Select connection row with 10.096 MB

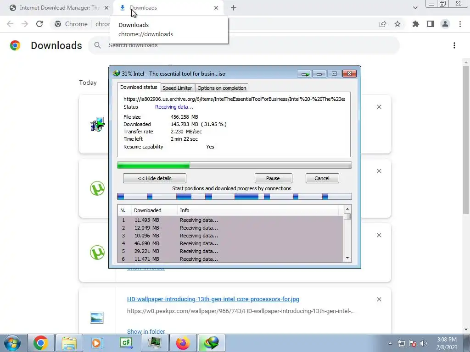[x=230, y=236]
